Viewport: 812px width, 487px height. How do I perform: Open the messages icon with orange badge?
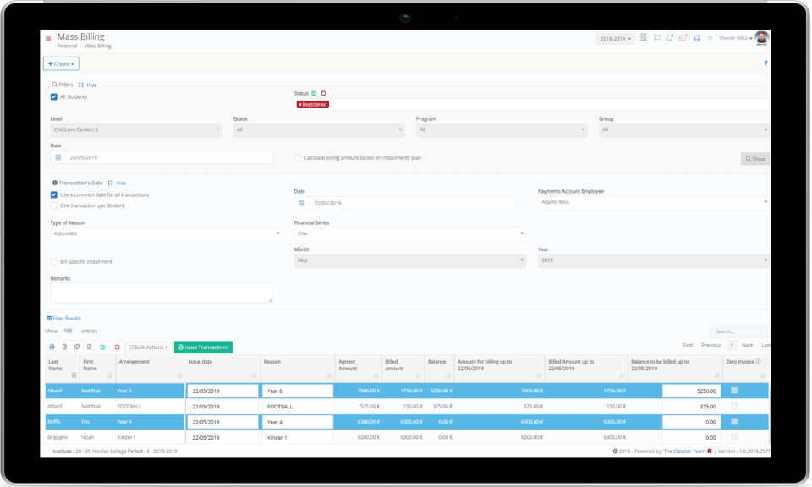(682, 37)
